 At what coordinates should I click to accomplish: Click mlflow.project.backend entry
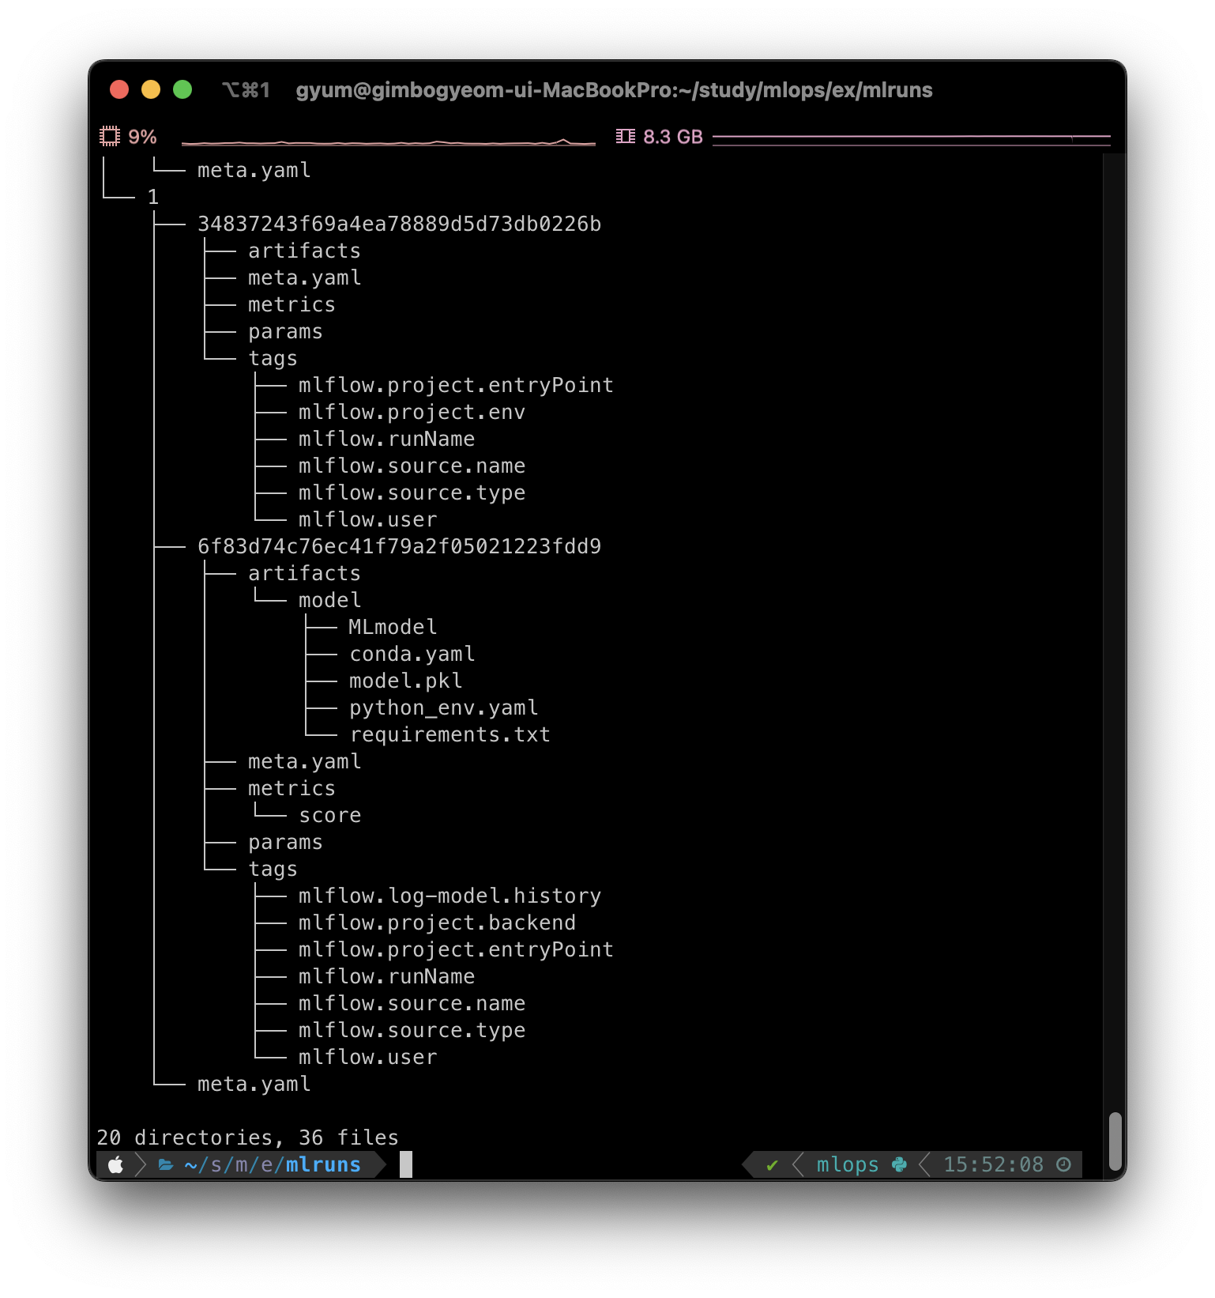click(x=438, y=923)
